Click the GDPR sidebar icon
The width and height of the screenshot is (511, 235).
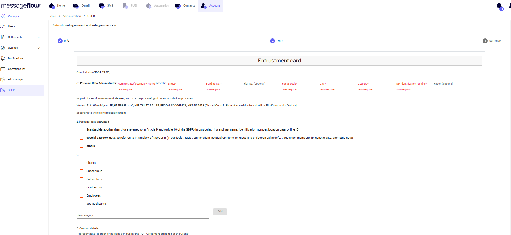3,90
